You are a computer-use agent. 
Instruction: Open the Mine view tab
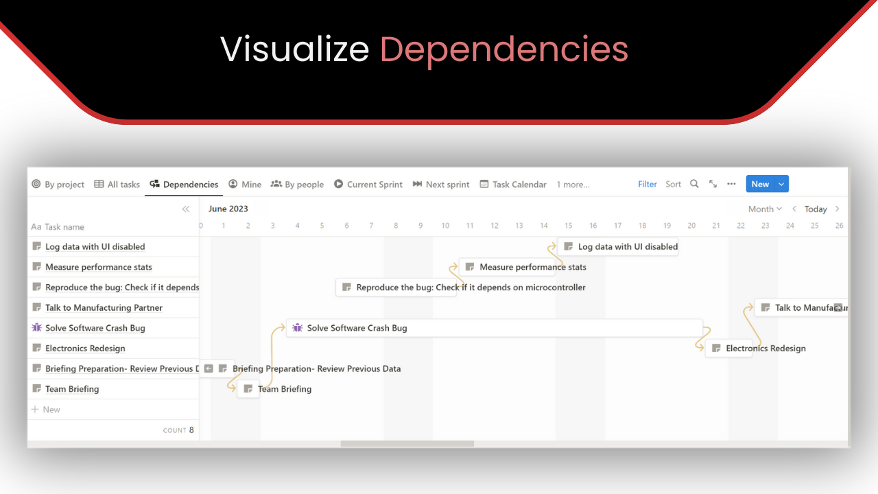(245, 185)
